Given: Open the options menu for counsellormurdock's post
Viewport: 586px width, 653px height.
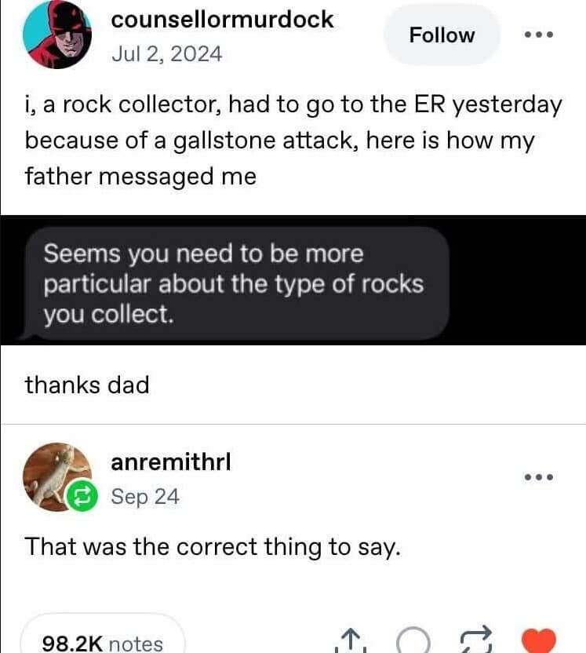Looking at the screenshot, I should (538, 35).
